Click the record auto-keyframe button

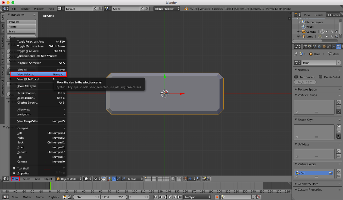click(217, 197)
